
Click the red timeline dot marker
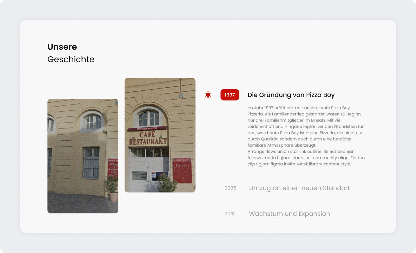208,95
